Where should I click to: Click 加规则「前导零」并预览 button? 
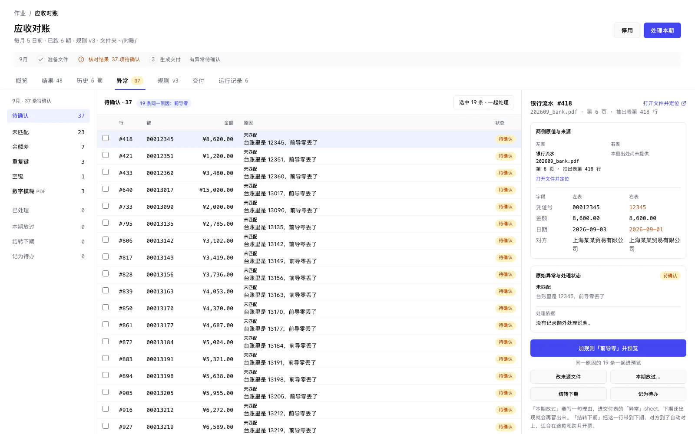608,348
